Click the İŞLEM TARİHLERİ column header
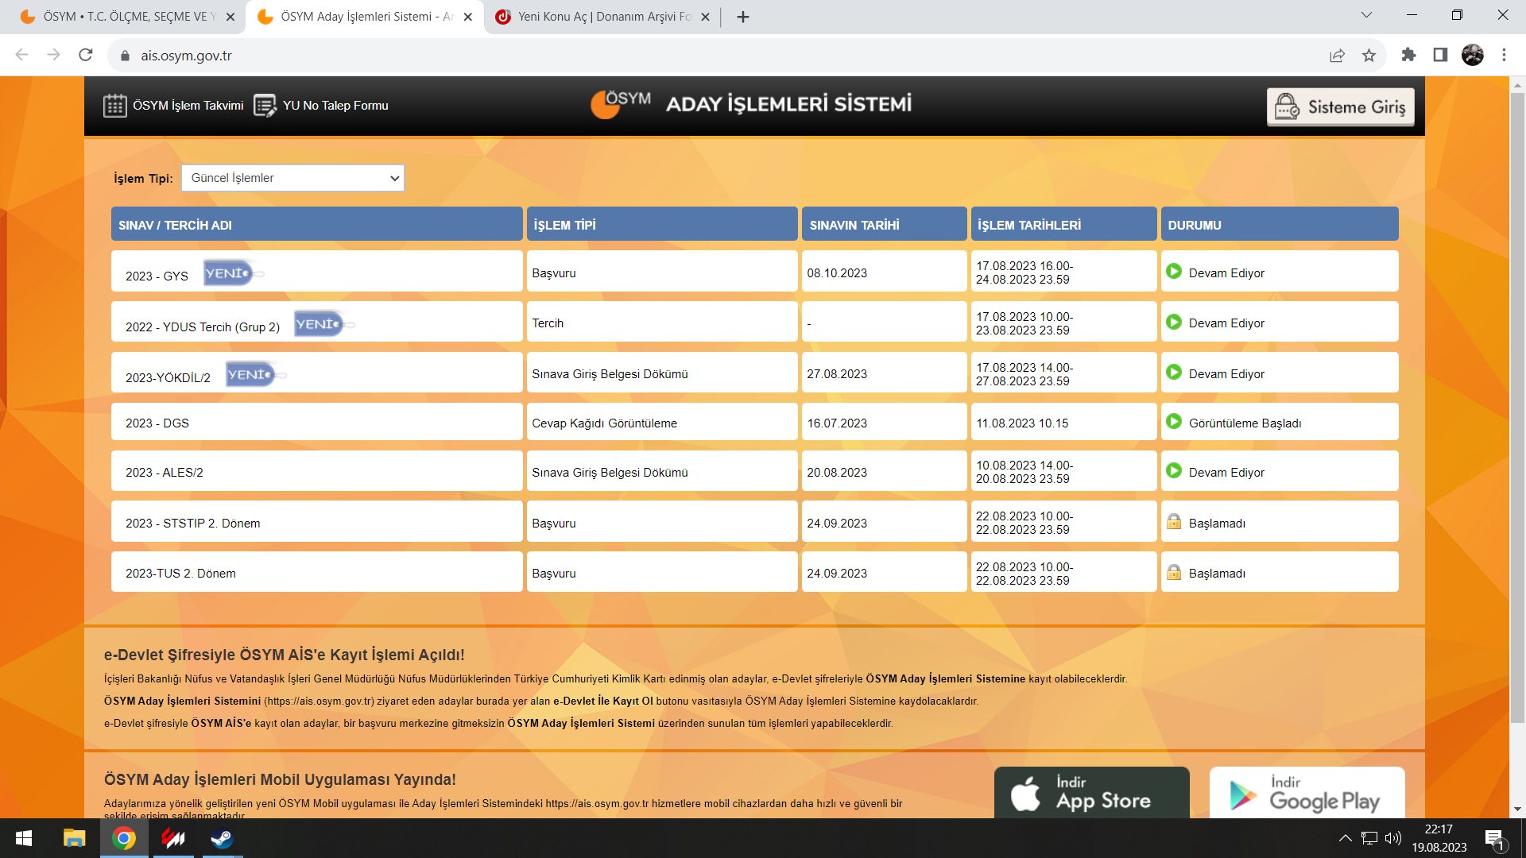Image resolution: width=1526 pixels, height=858 pixels. [1063, 225]
